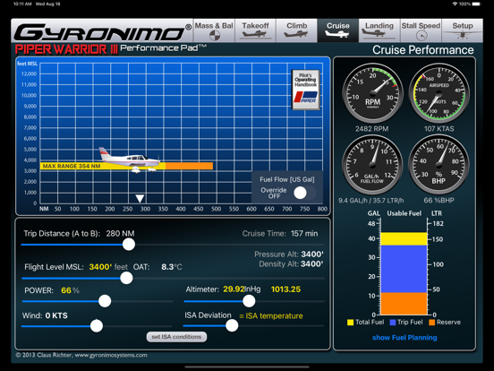Click the white trip distance triangle marker
This screenshot has width=494, height=371.
coord(140,198)
